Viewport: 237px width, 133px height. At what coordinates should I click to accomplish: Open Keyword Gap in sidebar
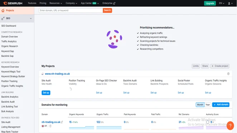8,51
